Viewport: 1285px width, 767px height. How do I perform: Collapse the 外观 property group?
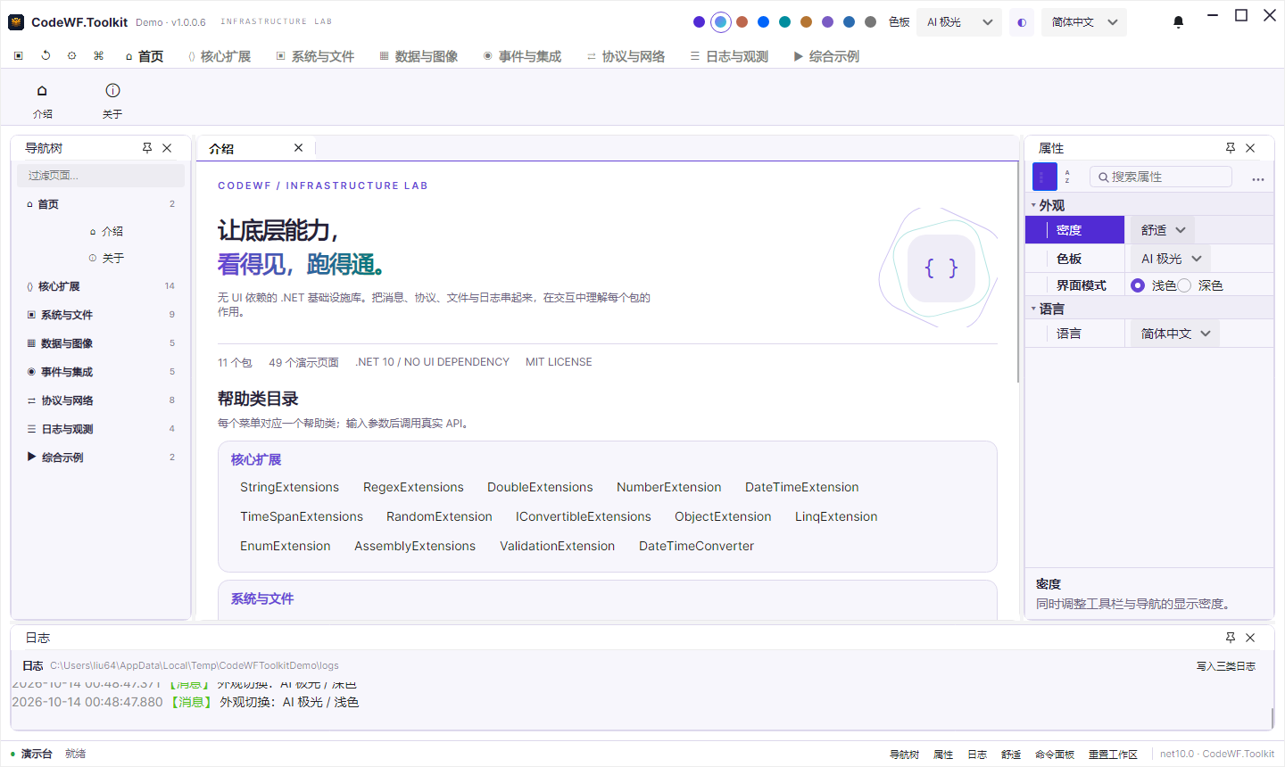pos(1033,205)
